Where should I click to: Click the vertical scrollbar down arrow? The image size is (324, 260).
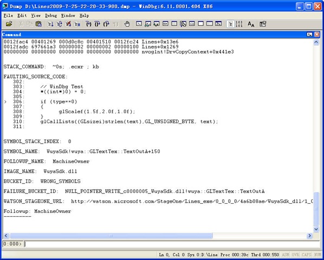(x=316, y=229)
